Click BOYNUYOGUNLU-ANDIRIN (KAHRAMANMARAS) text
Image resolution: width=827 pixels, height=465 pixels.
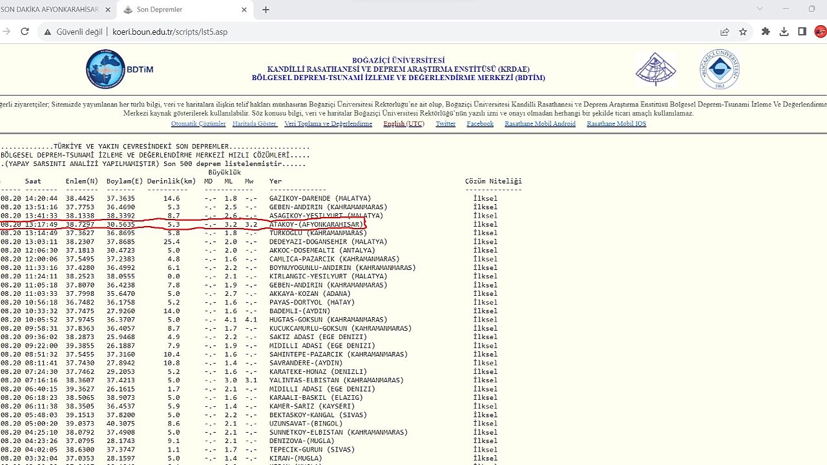(x=342, y=268)
